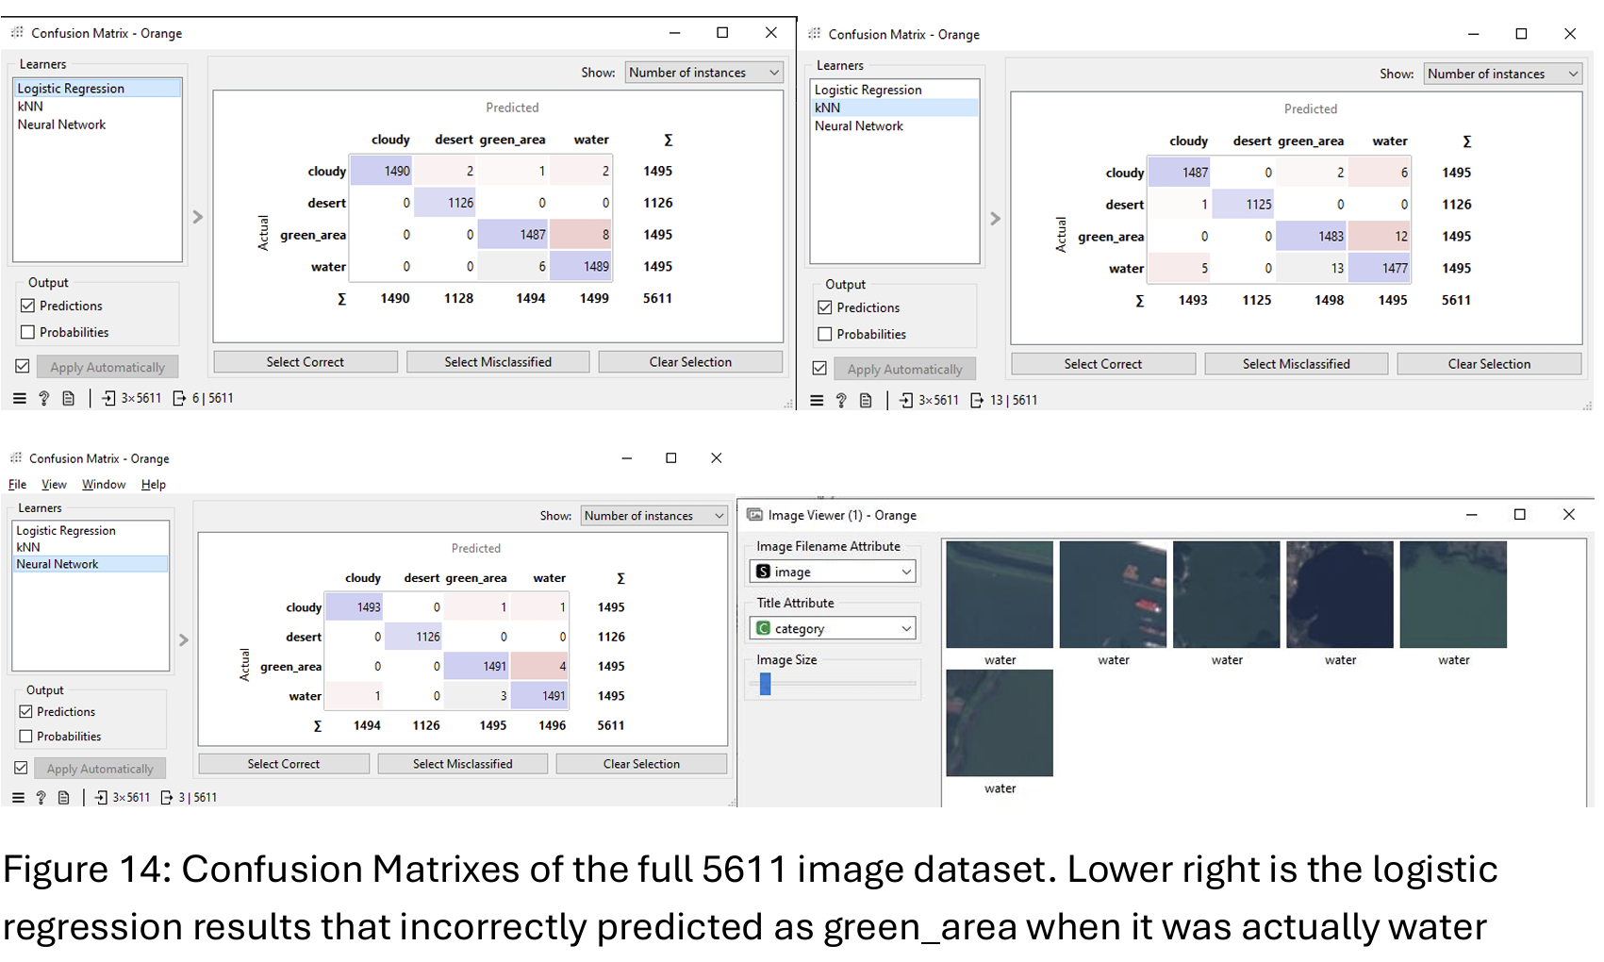The image size is (1604, 962).
Task: Enable the Probabilities output checkbox
Action: (28, 331)
